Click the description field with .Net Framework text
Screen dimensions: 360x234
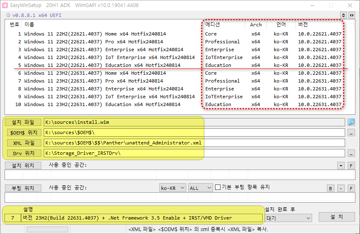[142, 218]
